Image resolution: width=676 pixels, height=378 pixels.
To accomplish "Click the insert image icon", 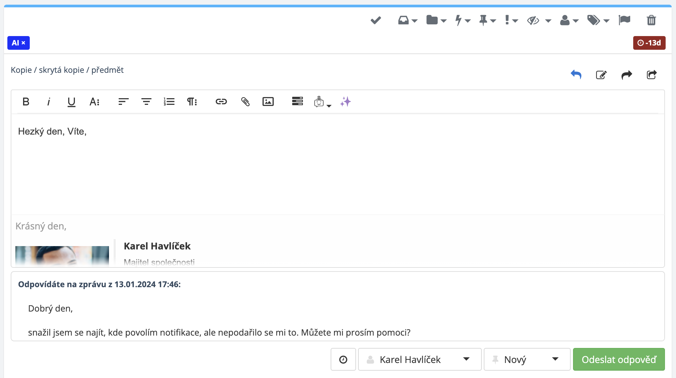I will pos(268,102).
